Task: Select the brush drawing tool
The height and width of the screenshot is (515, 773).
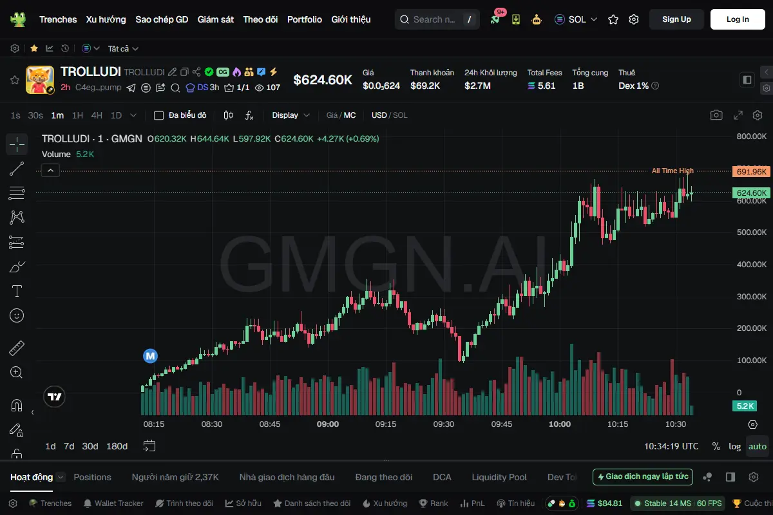Action: tap(17, 267)
